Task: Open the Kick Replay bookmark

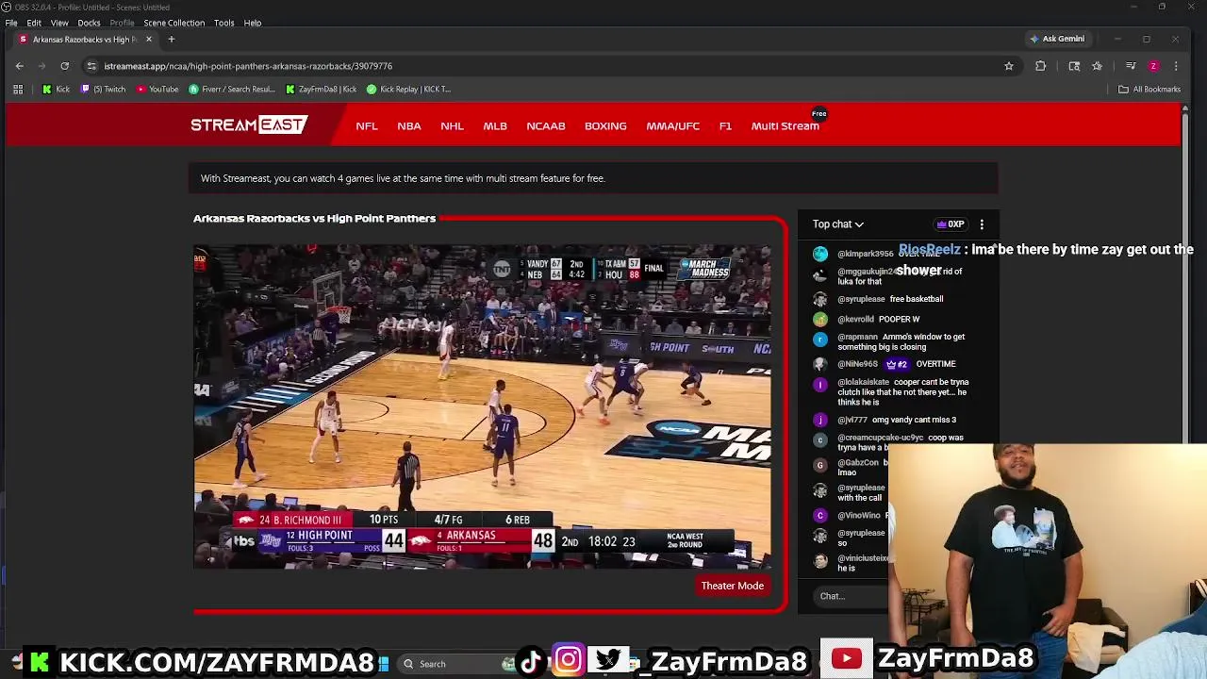Action: point(408,89)
